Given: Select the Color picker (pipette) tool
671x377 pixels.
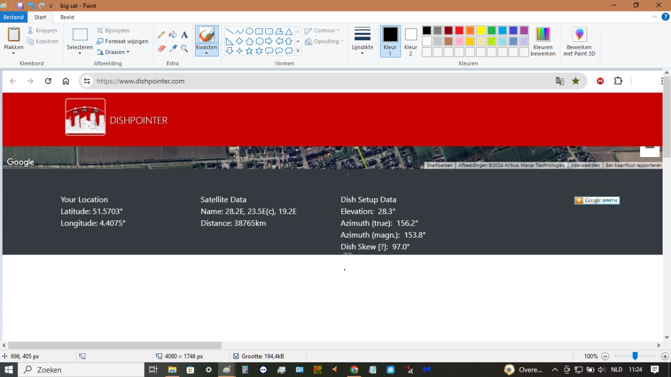Looking at the screenshot, I should pos(172,48).
